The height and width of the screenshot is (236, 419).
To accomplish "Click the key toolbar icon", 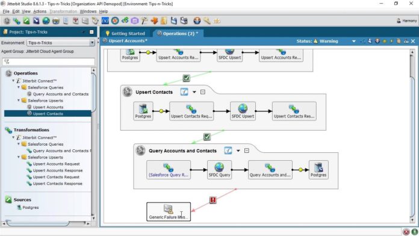I will click(207, 20).
